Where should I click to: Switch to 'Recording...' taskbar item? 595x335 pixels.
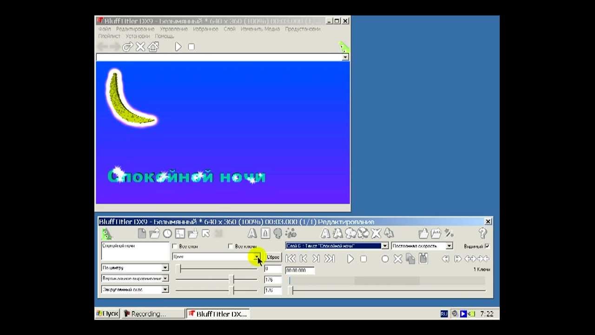pos(153,314)
